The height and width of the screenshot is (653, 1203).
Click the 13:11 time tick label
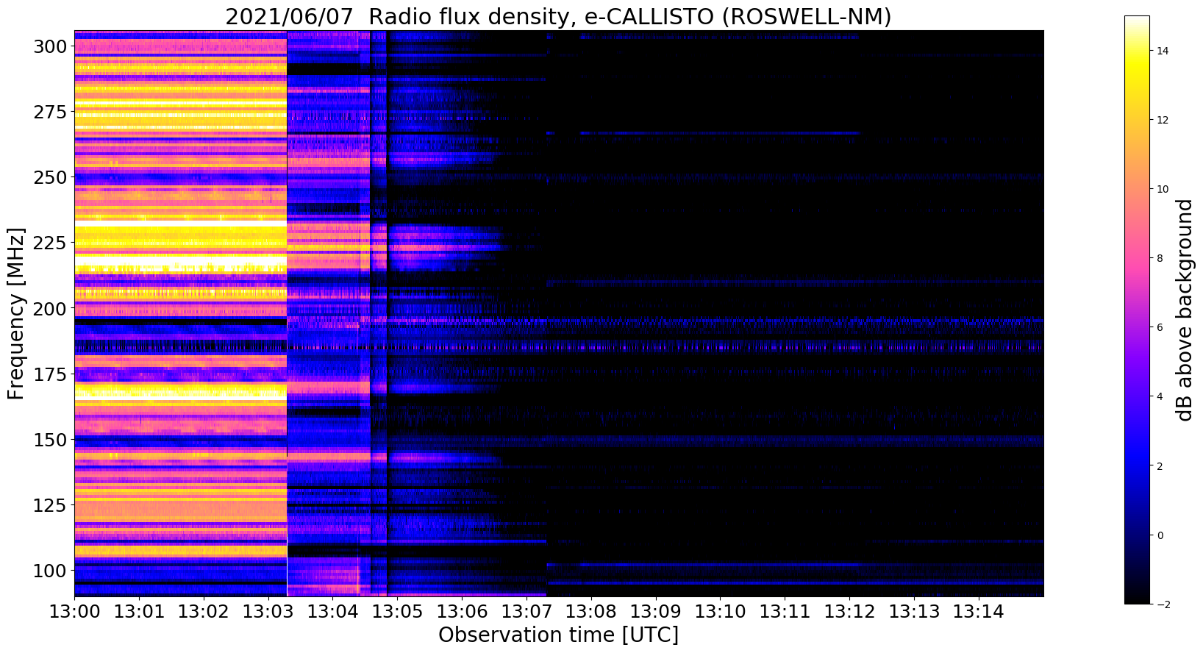[785, 610]
